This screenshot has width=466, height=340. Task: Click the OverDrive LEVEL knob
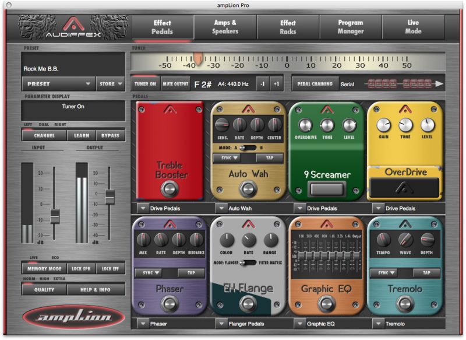(428, 125)
